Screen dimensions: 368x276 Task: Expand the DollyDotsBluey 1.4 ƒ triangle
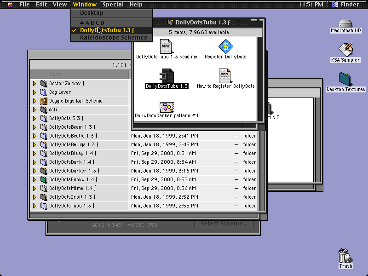pyautogui.click(x=34, y=153)
